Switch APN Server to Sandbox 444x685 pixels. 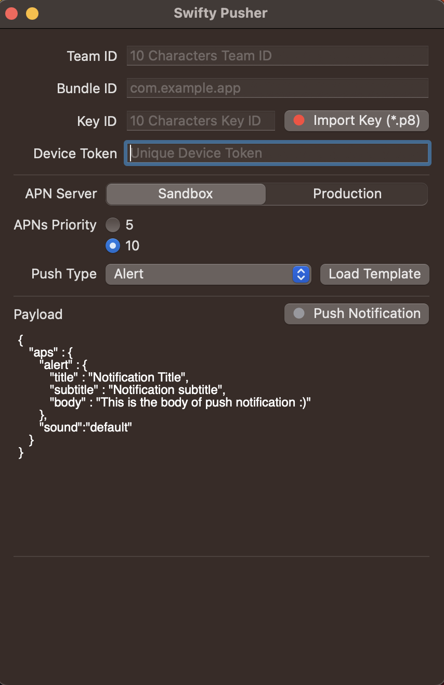pos(186,194)
